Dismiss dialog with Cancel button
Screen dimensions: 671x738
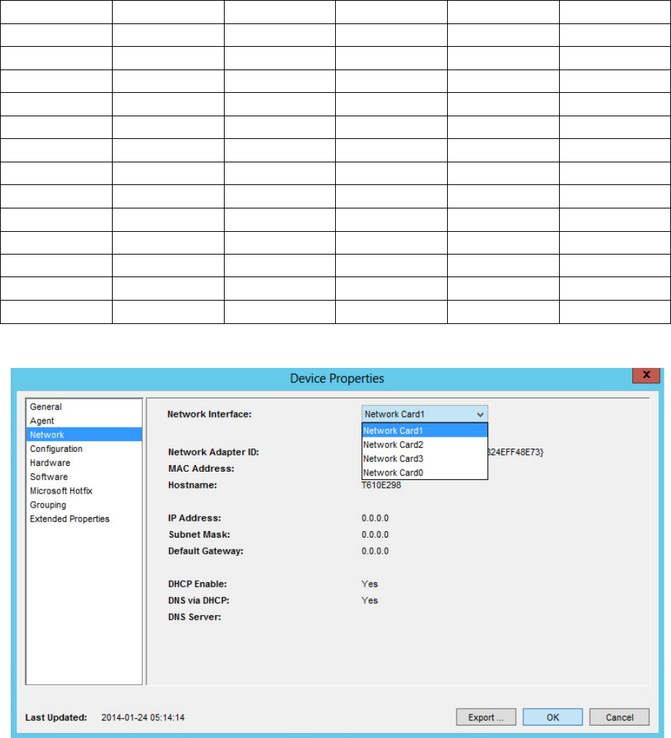click(620, 718)
